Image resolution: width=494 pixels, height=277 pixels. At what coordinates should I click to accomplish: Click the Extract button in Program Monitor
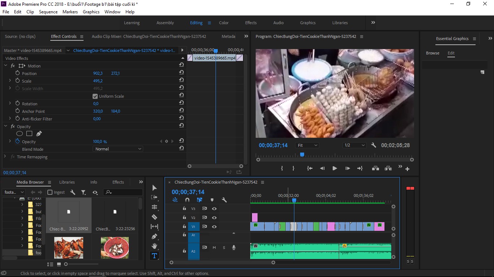click(388, 168)
